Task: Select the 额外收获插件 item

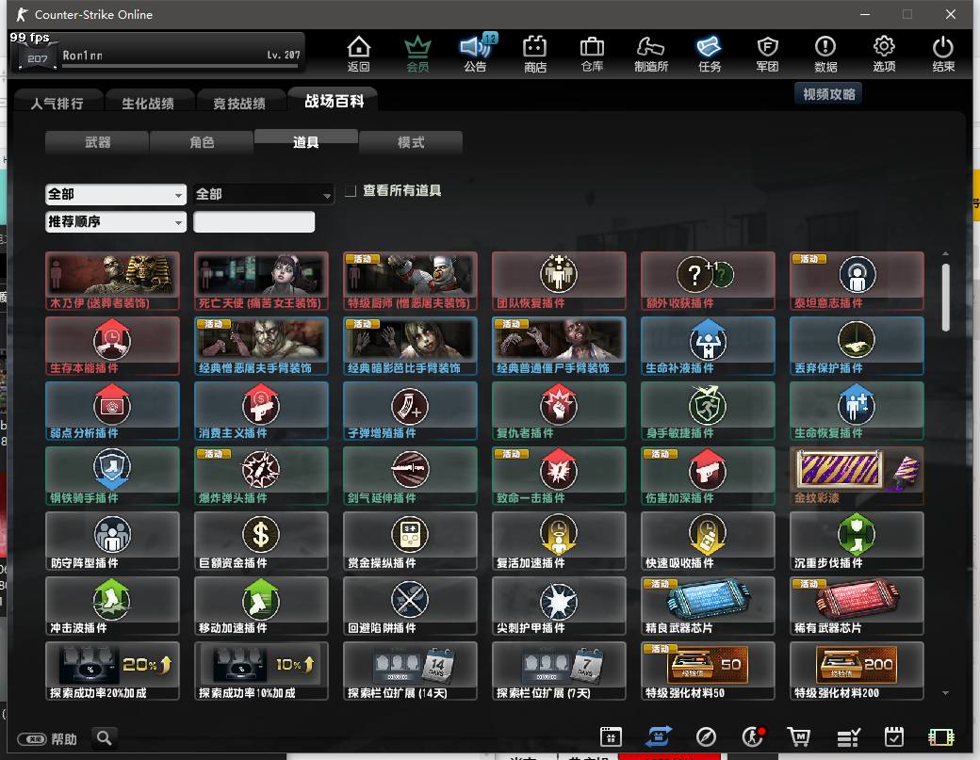Action: 708,281
